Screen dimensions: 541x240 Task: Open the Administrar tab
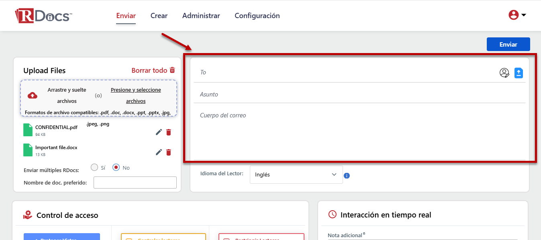click(x=201, y=16)
